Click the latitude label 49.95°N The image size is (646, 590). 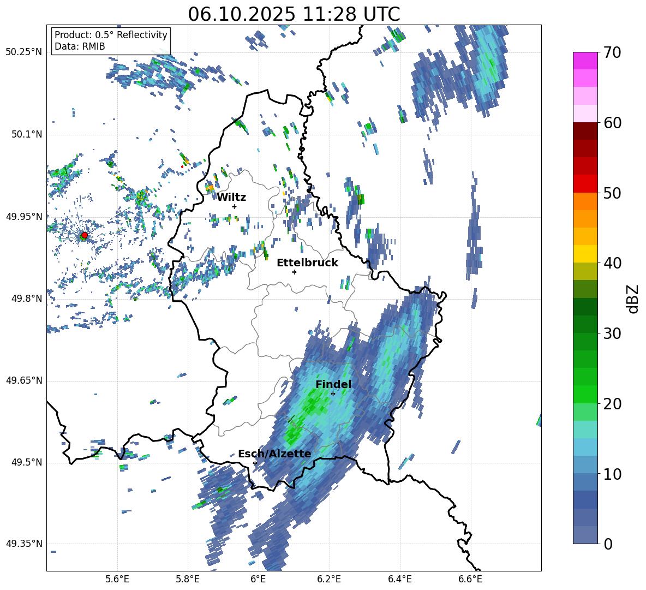24,217
